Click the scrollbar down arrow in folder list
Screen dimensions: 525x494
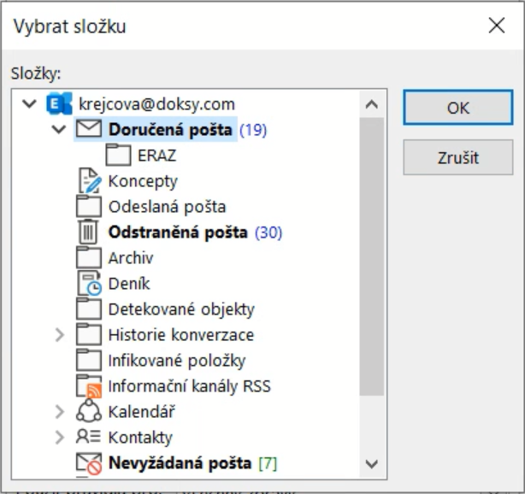click(371, 463)
